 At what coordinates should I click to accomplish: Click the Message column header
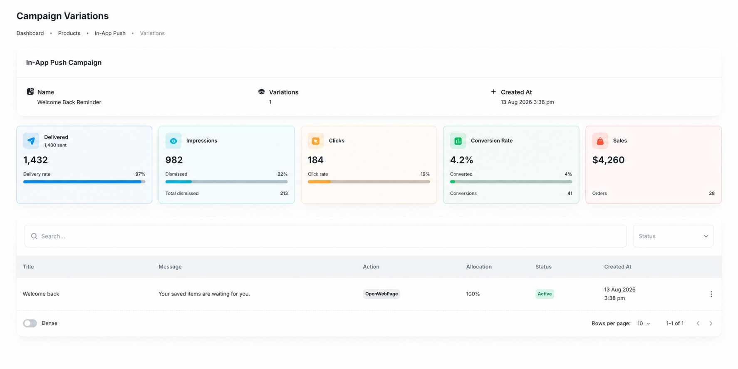point(170,267)
